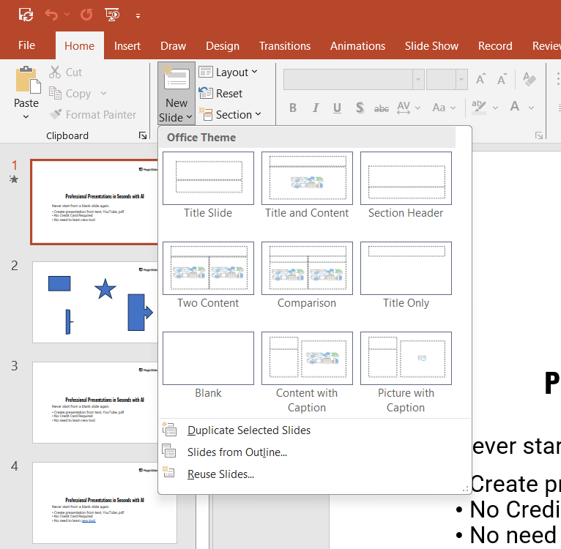Click Reuse Slides option
Image resolution: width=561 pixels, height=549 pixels.
point(220,474)
